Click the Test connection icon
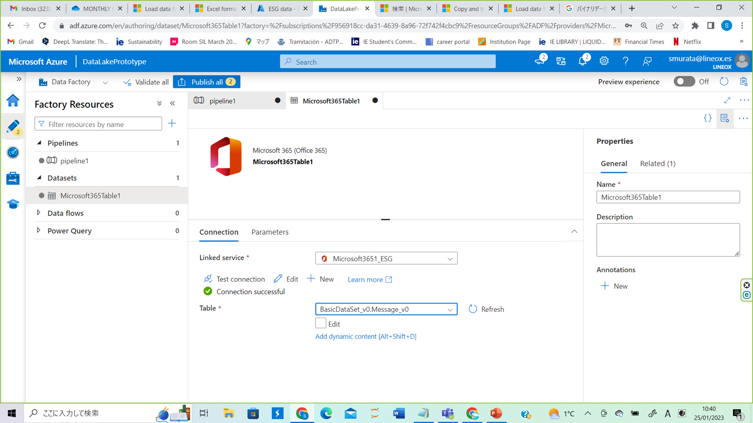The image size is (753, 423). (x=208, y=279)
